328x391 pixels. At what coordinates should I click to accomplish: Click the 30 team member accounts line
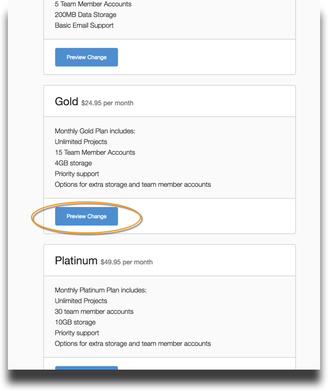click(x=94, y=312)
